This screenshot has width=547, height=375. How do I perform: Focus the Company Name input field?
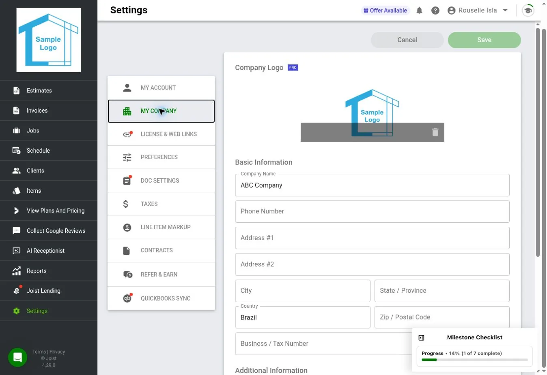(x=372, y=185)
